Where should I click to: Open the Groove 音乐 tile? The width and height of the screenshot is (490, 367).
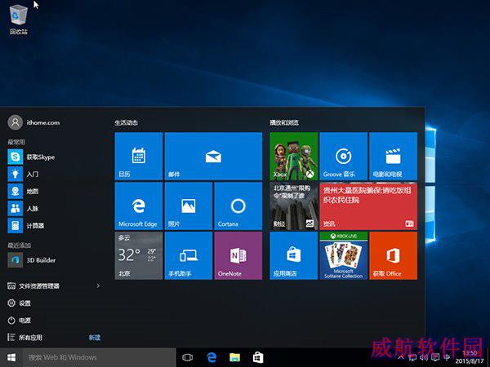tap(344, 156)
